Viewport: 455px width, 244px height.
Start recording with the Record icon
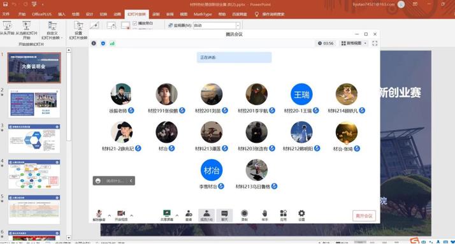coord(244,215)
